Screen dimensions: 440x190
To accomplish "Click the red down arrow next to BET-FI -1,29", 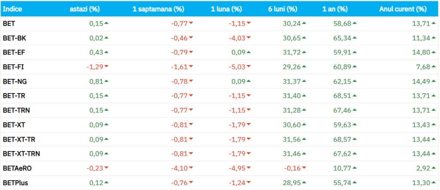I will pos(106,66).
